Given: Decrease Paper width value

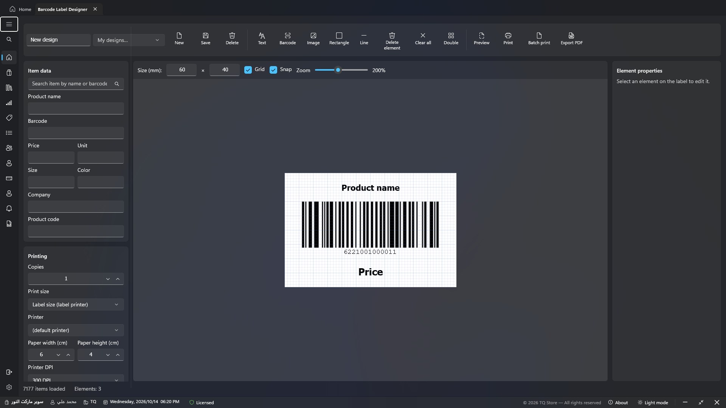Looking at the screenshot, I should (x=58, y=355).
